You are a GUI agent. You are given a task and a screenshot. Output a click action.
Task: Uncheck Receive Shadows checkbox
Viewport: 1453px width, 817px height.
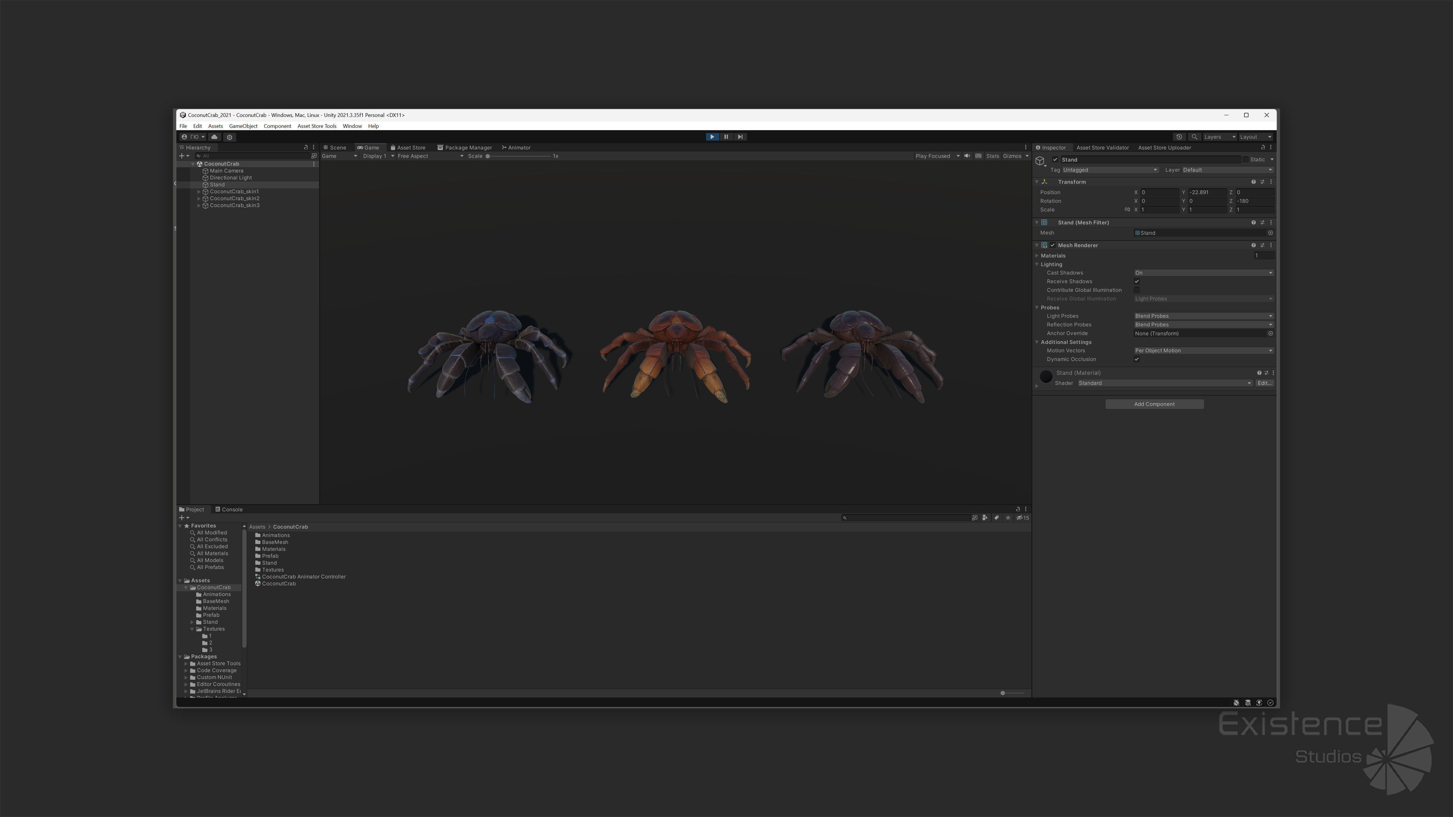1137,281
